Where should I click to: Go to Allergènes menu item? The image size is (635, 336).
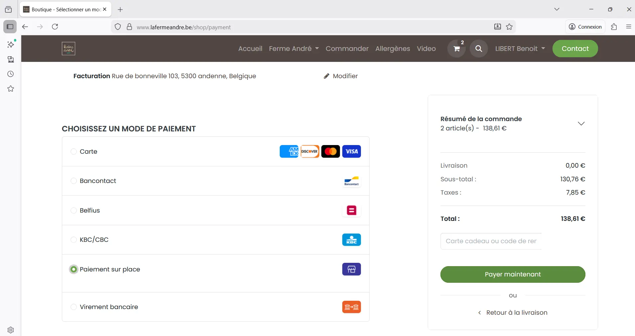[393, 49]
